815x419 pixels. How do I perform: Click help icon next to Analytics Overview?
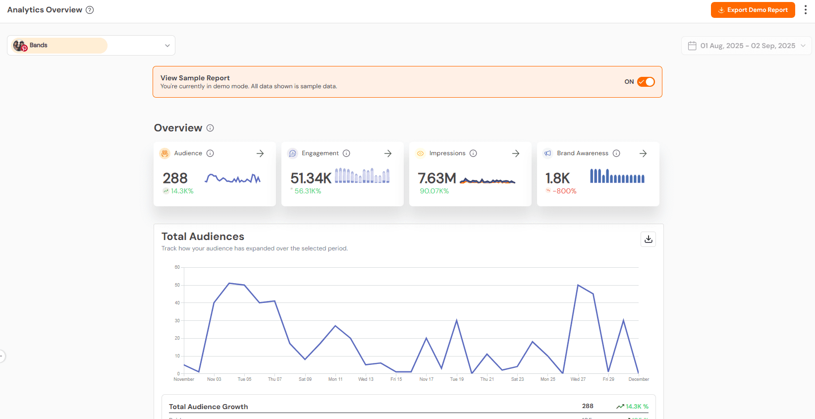point(90,10)
